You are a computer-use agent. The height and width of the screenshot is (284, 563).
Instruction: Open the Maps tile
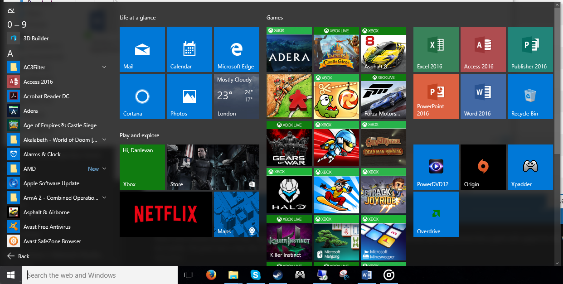click(x=237, y=214)
